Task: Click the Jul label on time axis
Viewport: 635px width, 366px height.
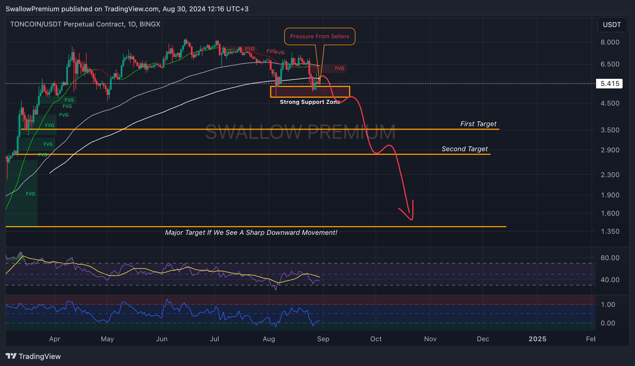Action: 215,339
